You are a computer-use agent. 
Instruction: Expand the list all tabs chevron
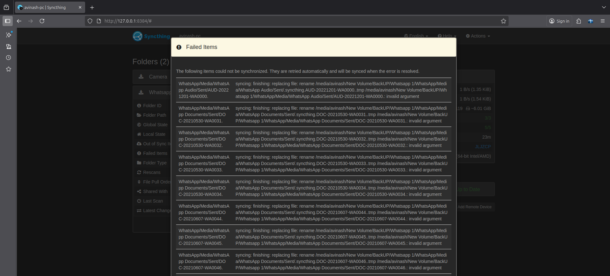pos(604,7)
